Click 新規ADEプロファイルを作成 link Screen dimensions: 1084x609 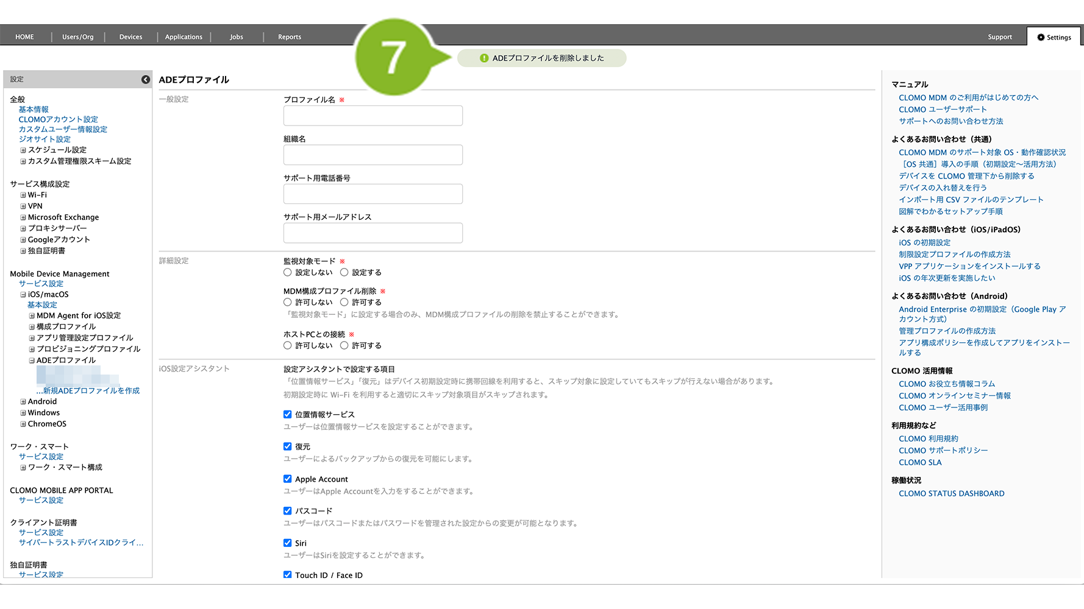tap(91, 391)
